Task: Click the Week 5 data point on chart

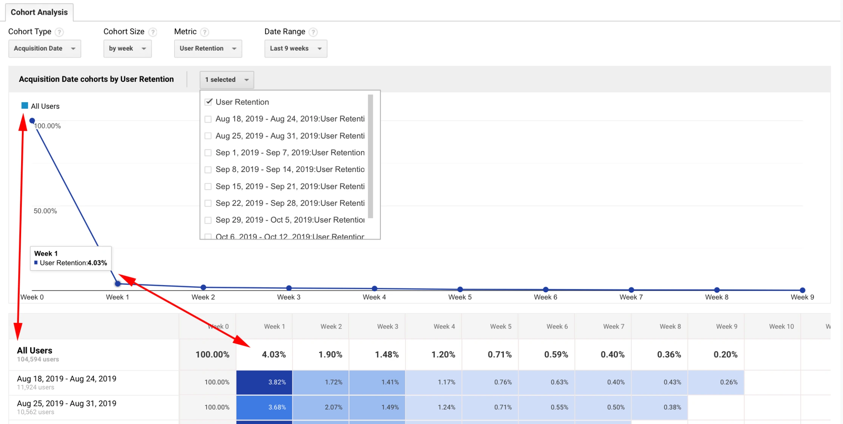Action: point(460,289)
